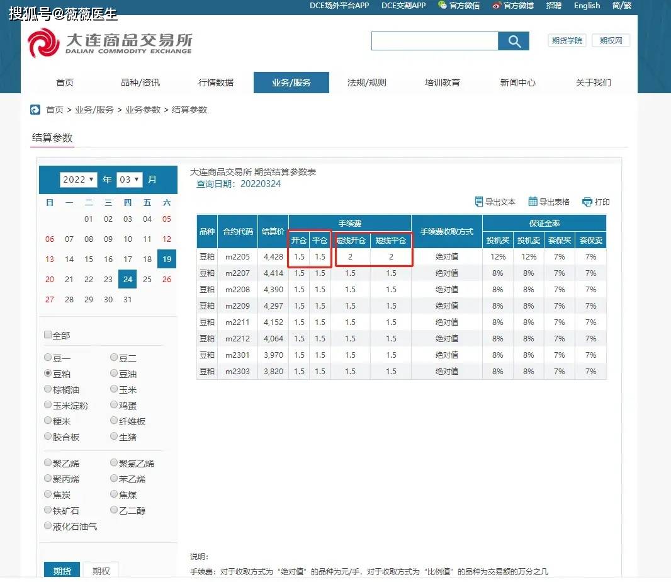Screen dimensions: 671x582
Task: Select the 铁矿石 radio button
Action: click(x=48, y=510)
